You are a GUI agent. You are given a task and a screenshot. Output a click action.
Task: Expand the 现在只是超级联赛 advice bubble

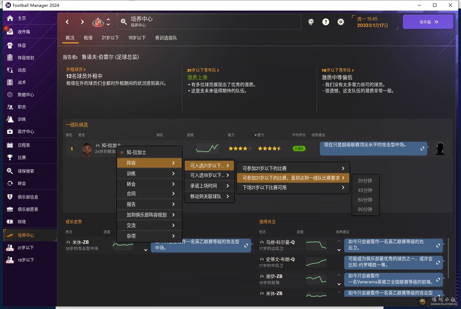(422, 149)
